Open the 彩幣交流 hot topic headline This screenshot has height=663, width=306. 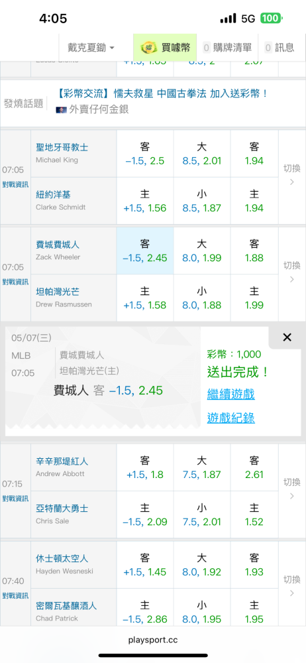coord(162,93)
